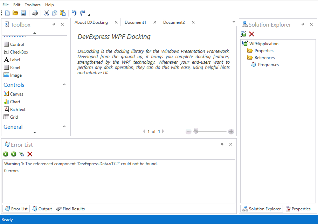
Task: Pin the Error List panel
Action: point(222,144)
